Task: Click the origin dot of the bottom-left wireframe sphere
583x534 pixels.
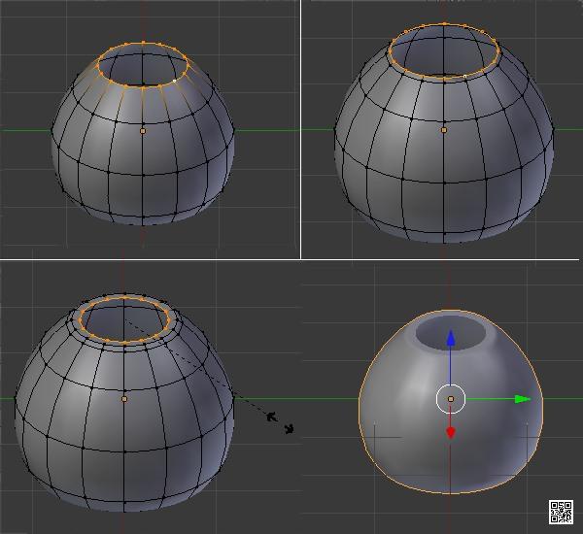Action: click(124, 398)
